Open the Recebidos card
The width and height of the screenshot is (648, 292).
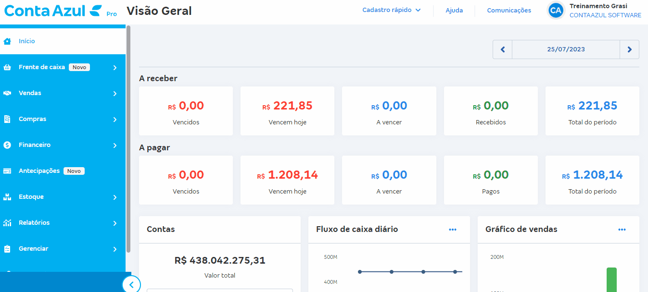(491, 111)
